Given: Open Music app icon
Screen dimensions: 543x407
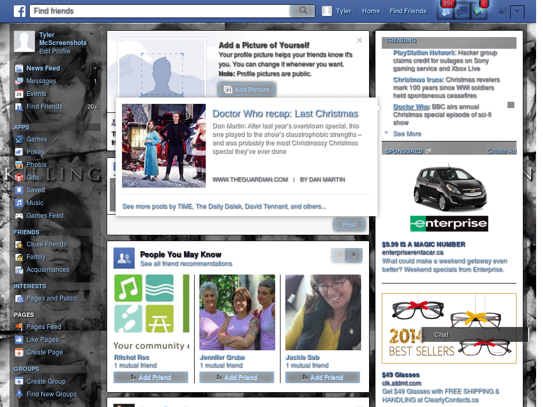Looking at the screenshot, I should [19, 203].
